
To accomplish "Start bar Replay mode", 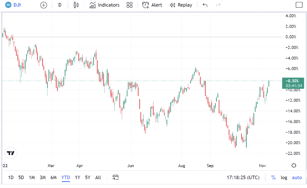I will tap(181, 5).
